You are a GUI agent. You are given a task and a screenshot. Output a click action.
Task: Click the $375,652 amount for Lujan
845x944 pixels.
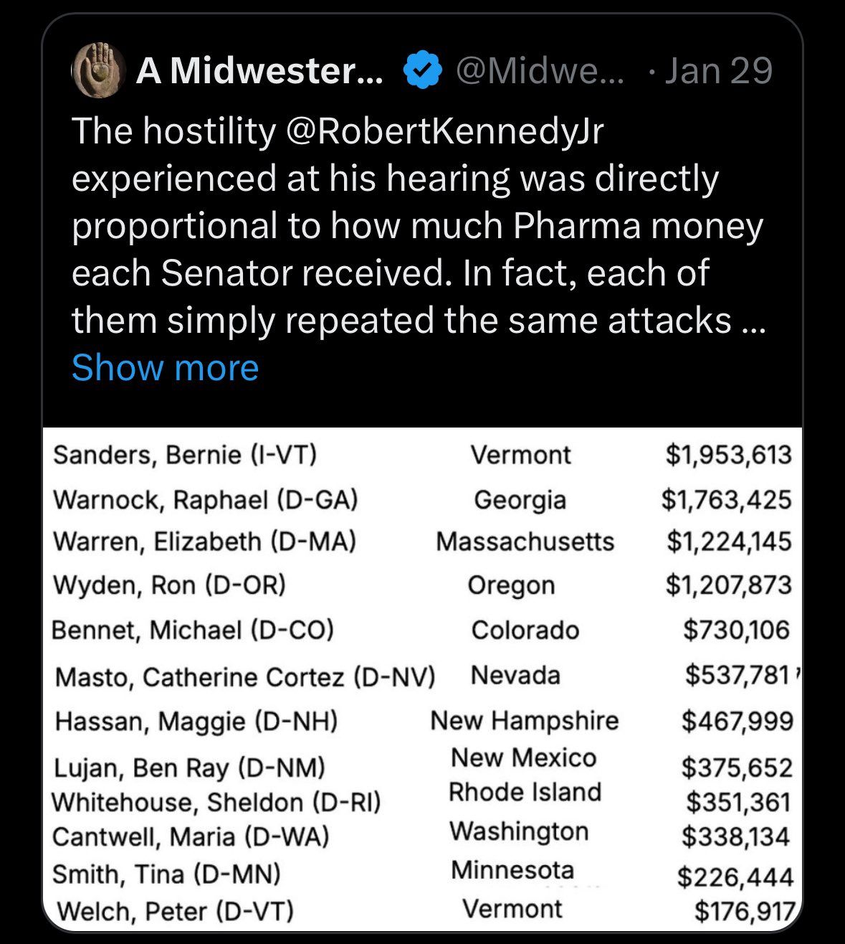pyautogui.click(x=736, y=768)
